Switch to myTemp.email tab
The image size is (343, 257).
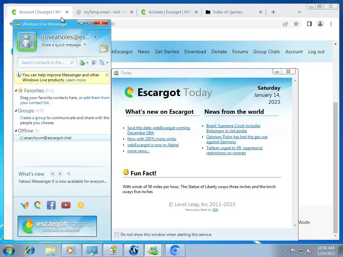pyautogui.click(x=105, y=12)
